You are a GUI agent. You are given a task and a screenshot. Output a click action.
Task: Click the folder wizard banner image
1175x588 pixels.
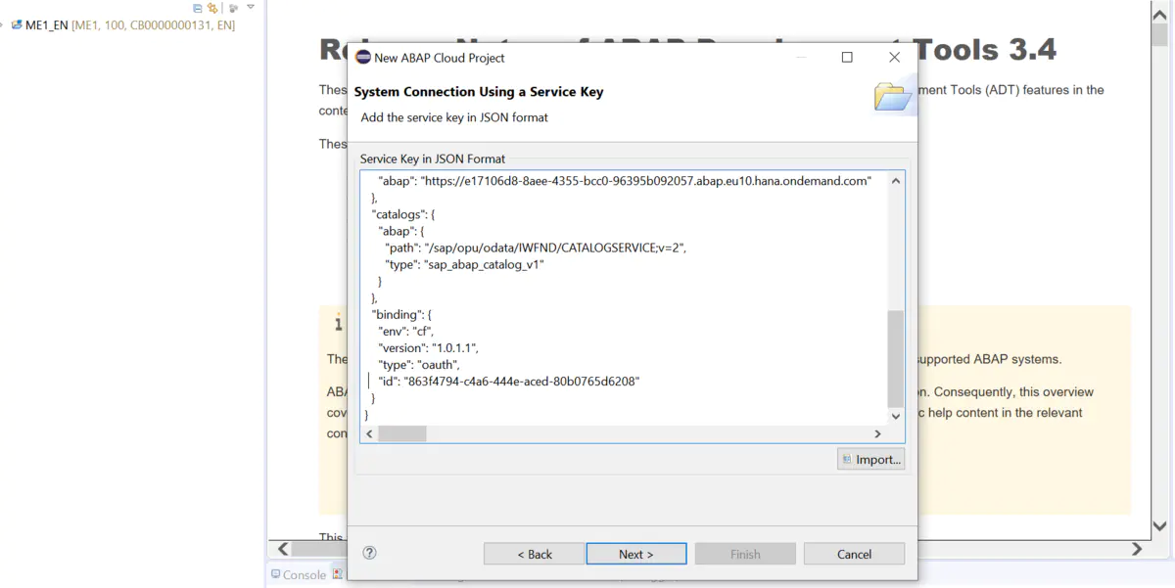[x=893, y=95]
